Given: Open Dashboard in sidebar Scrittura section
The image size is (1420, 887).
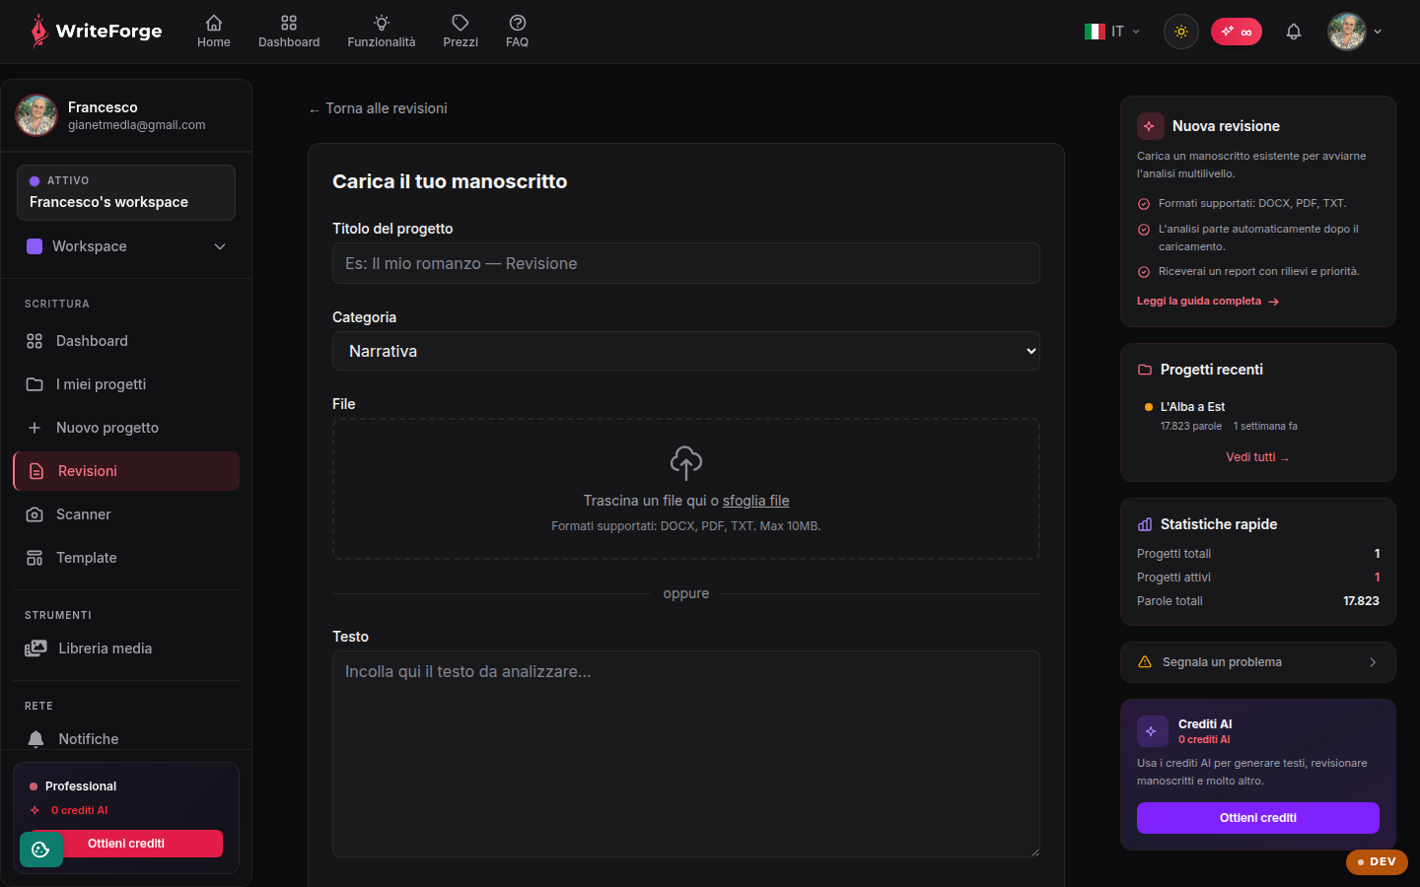Looking at the screenshot, I should tap(126, 341).
